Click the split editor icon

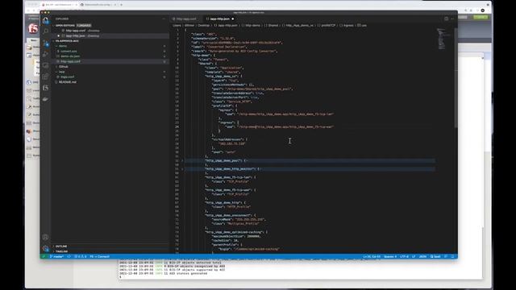pos(446,19)
